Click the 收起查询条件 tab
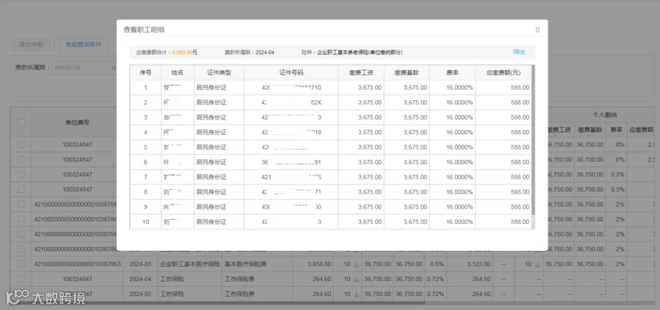The height and width of the screenshot is (310, 660). [x=83, y=45]
